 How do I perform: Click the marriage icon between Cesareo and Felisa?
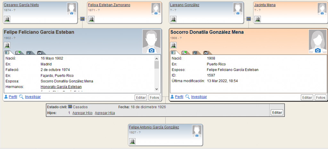point(82,19)
